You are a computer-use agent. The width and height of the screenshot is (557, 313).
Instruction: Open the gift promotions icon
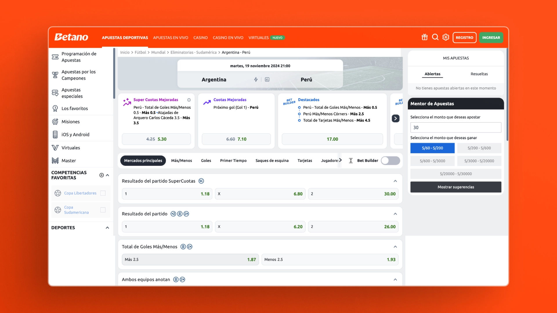pos(424,37)
